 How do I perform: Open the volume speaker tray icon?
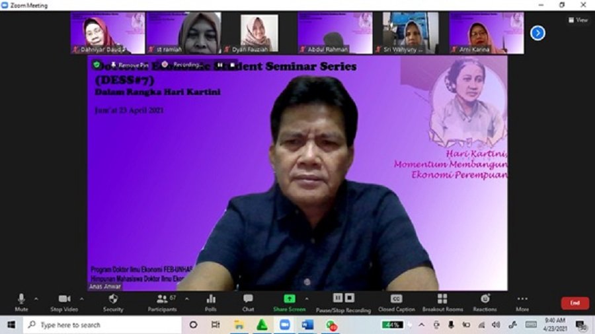pos(496,325)
